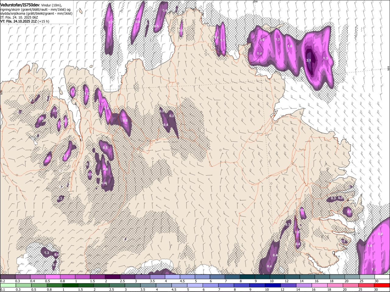
Task: Click the Veðurstofan/IS750dev map title
Action: click(x=20, y=5)
